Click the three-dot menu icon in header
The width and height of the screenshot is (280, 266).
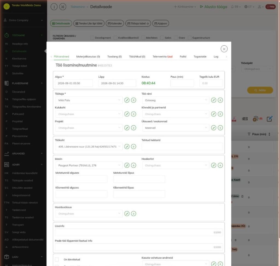click(x=54, y=7)
